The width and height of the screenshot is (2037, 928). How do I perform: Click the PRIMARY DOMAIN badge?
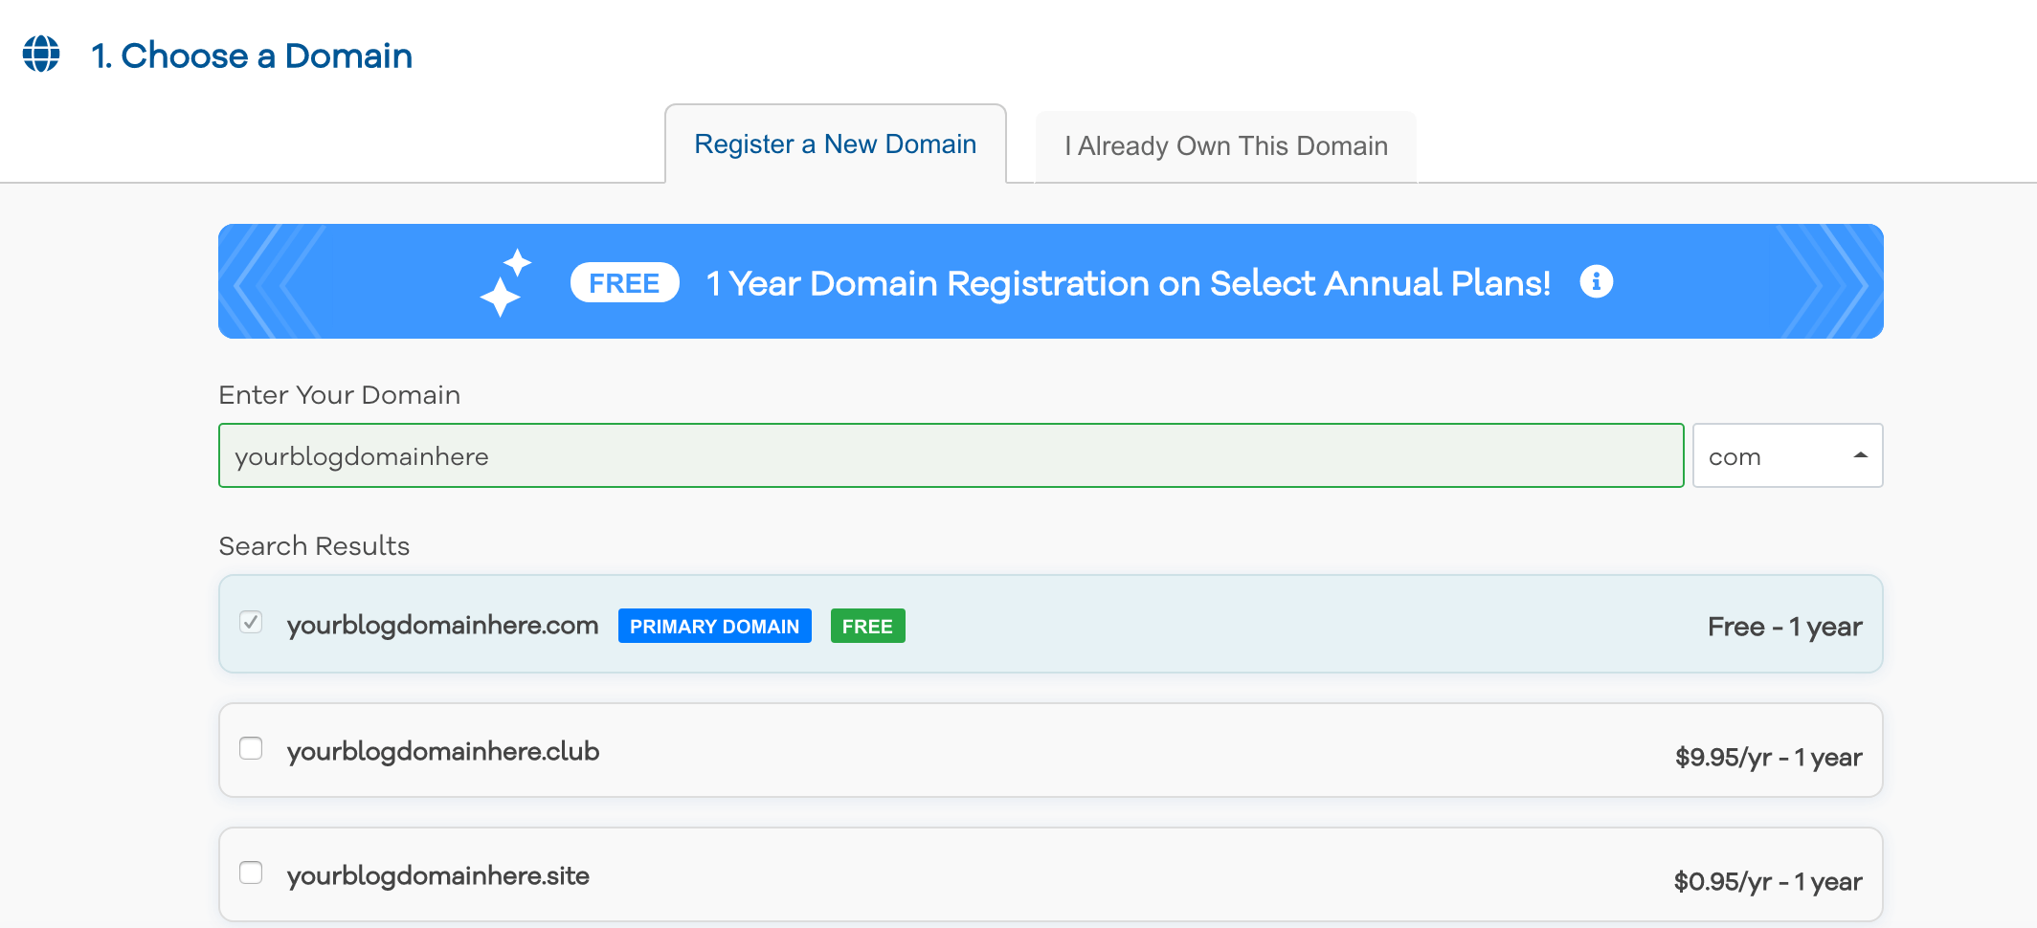(714, 626)
